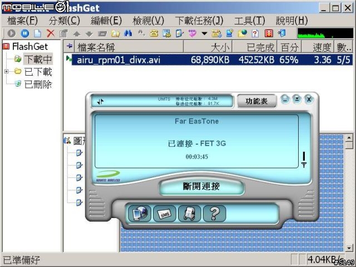This screenshot has height=267, width=356.
Task: Click the question mark Help icon in toolbar
Action: 255,33
